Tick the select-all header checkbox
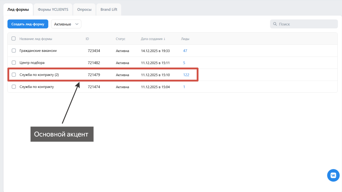342x192 pixels. (x=13, y=38)
